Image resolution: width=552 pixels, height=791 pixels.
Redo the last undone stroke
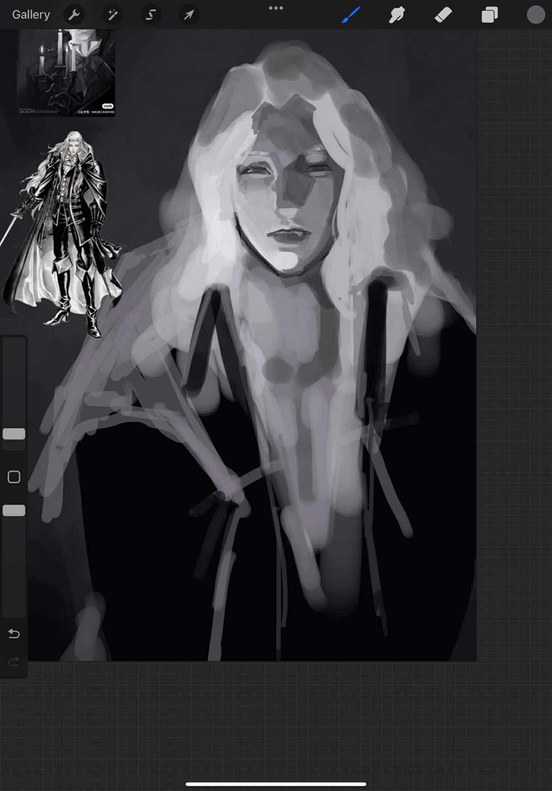click(x=14, y=661)
